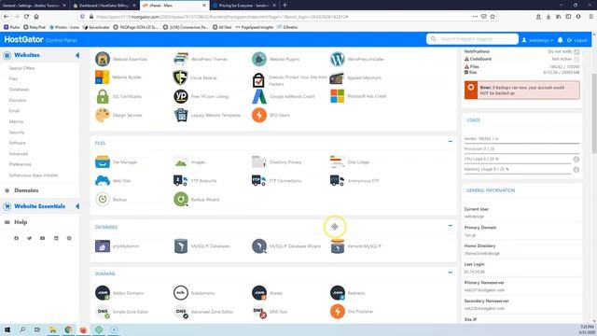Viewport: 597px width, 336px height.
Task: Open Cloud Backup shield icon
Action: click(x=181, y=77)
